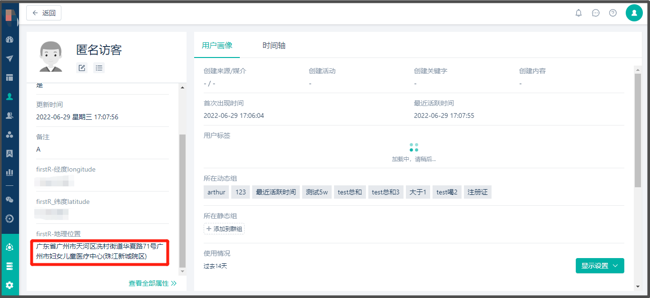Open the paper plane send icon in sidebar
The height and width of the screenshot is (298, 650).
pos(10,58)
